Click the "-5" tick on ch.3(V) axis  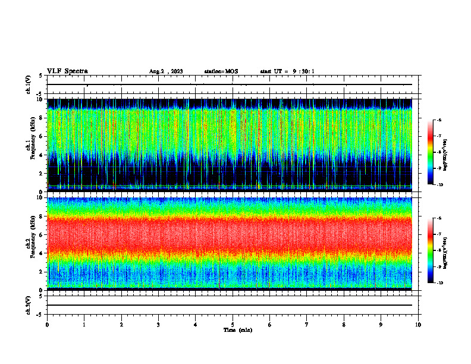(x=40, y=315)
